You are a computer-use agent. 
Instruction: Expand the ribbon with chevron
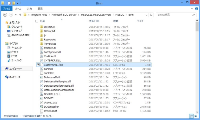coord(192,9)
